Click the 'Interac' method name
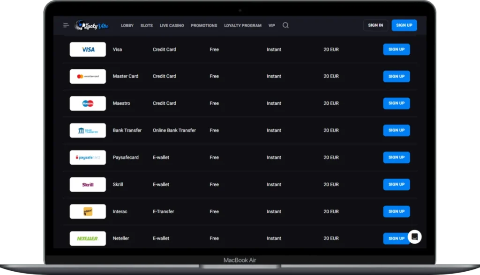Viewport: 480px width, 275px height. coord(120,211)
